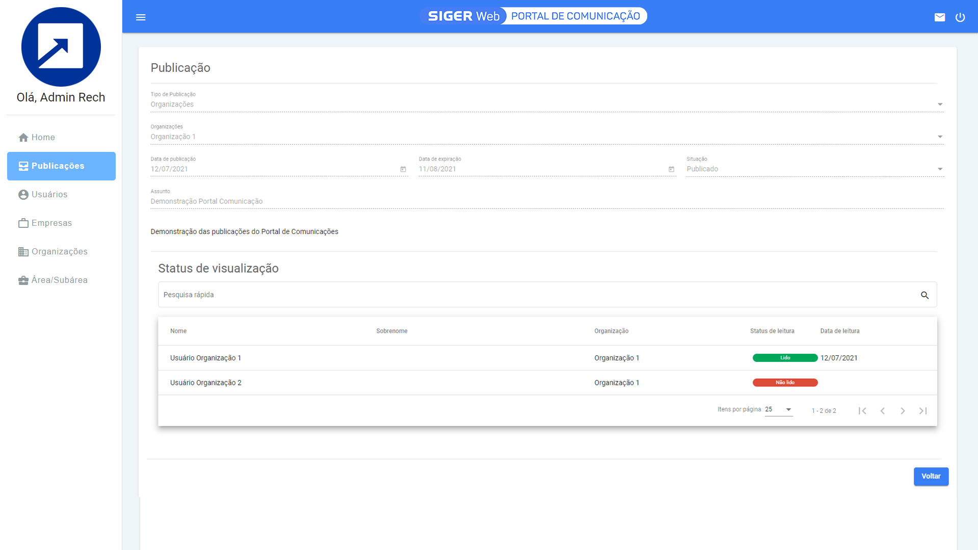The height and width of the screenshot is (550, 978).
Task: Go to the previous results page
Action: coord(883,411)
